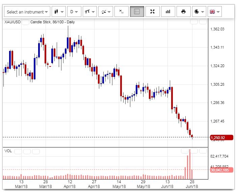
Task: Open the D timeframe dropdown
Action: coord(74,12)
